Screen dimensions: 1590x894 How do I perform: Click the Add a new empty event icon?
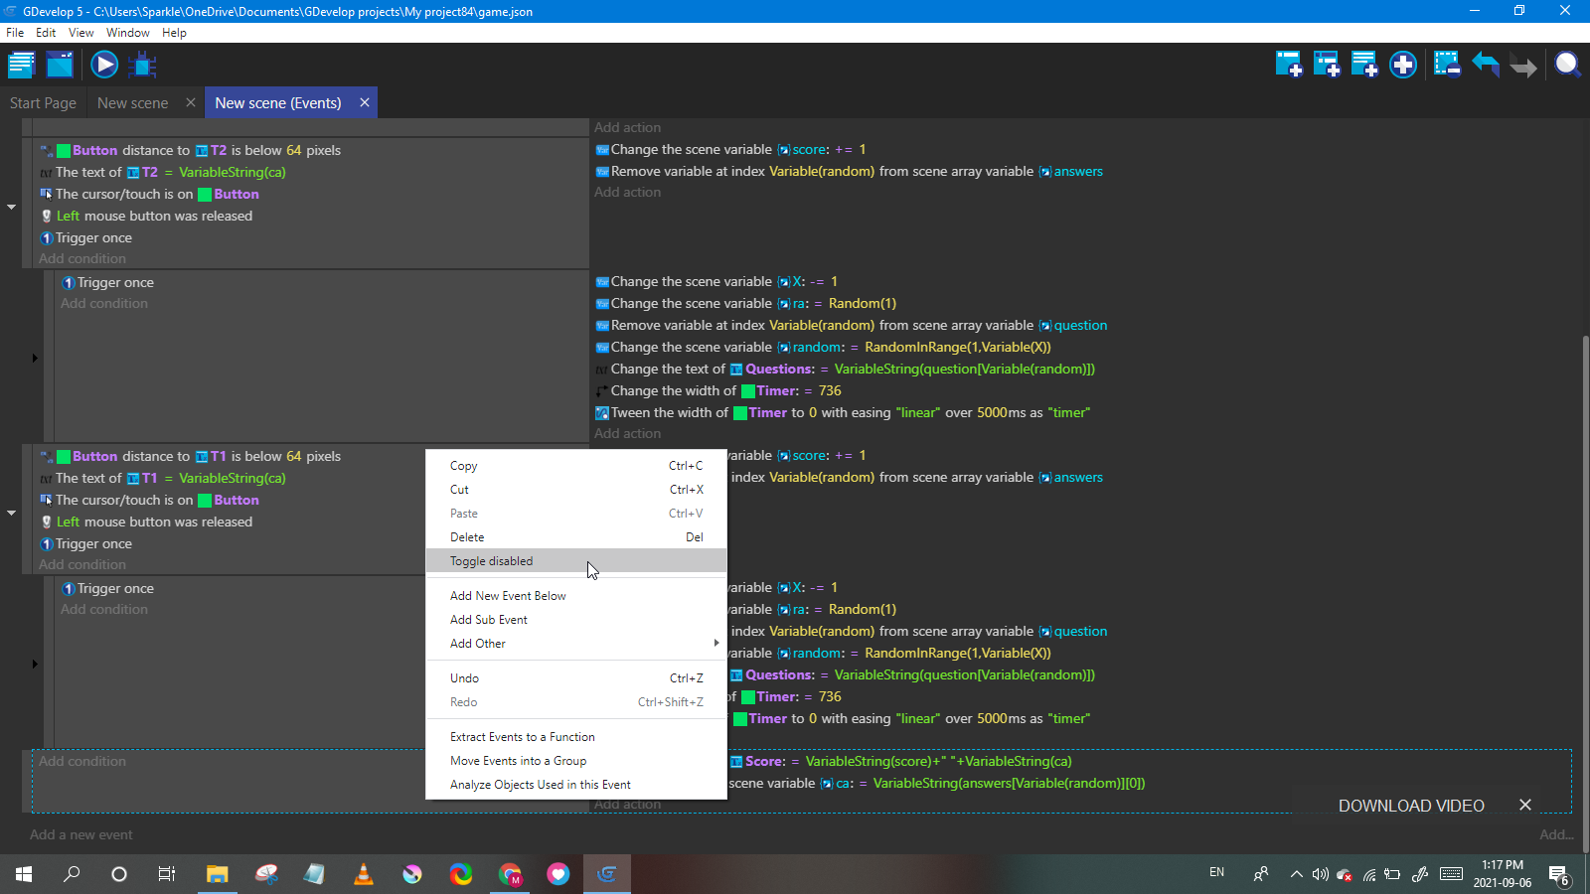[x=1289, y=65]
